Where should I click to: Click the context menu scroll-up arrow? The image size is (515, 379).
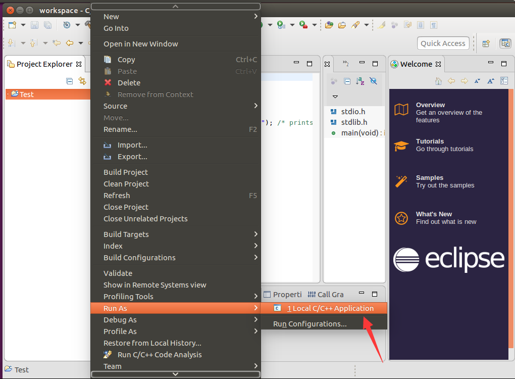coord(176,6)
